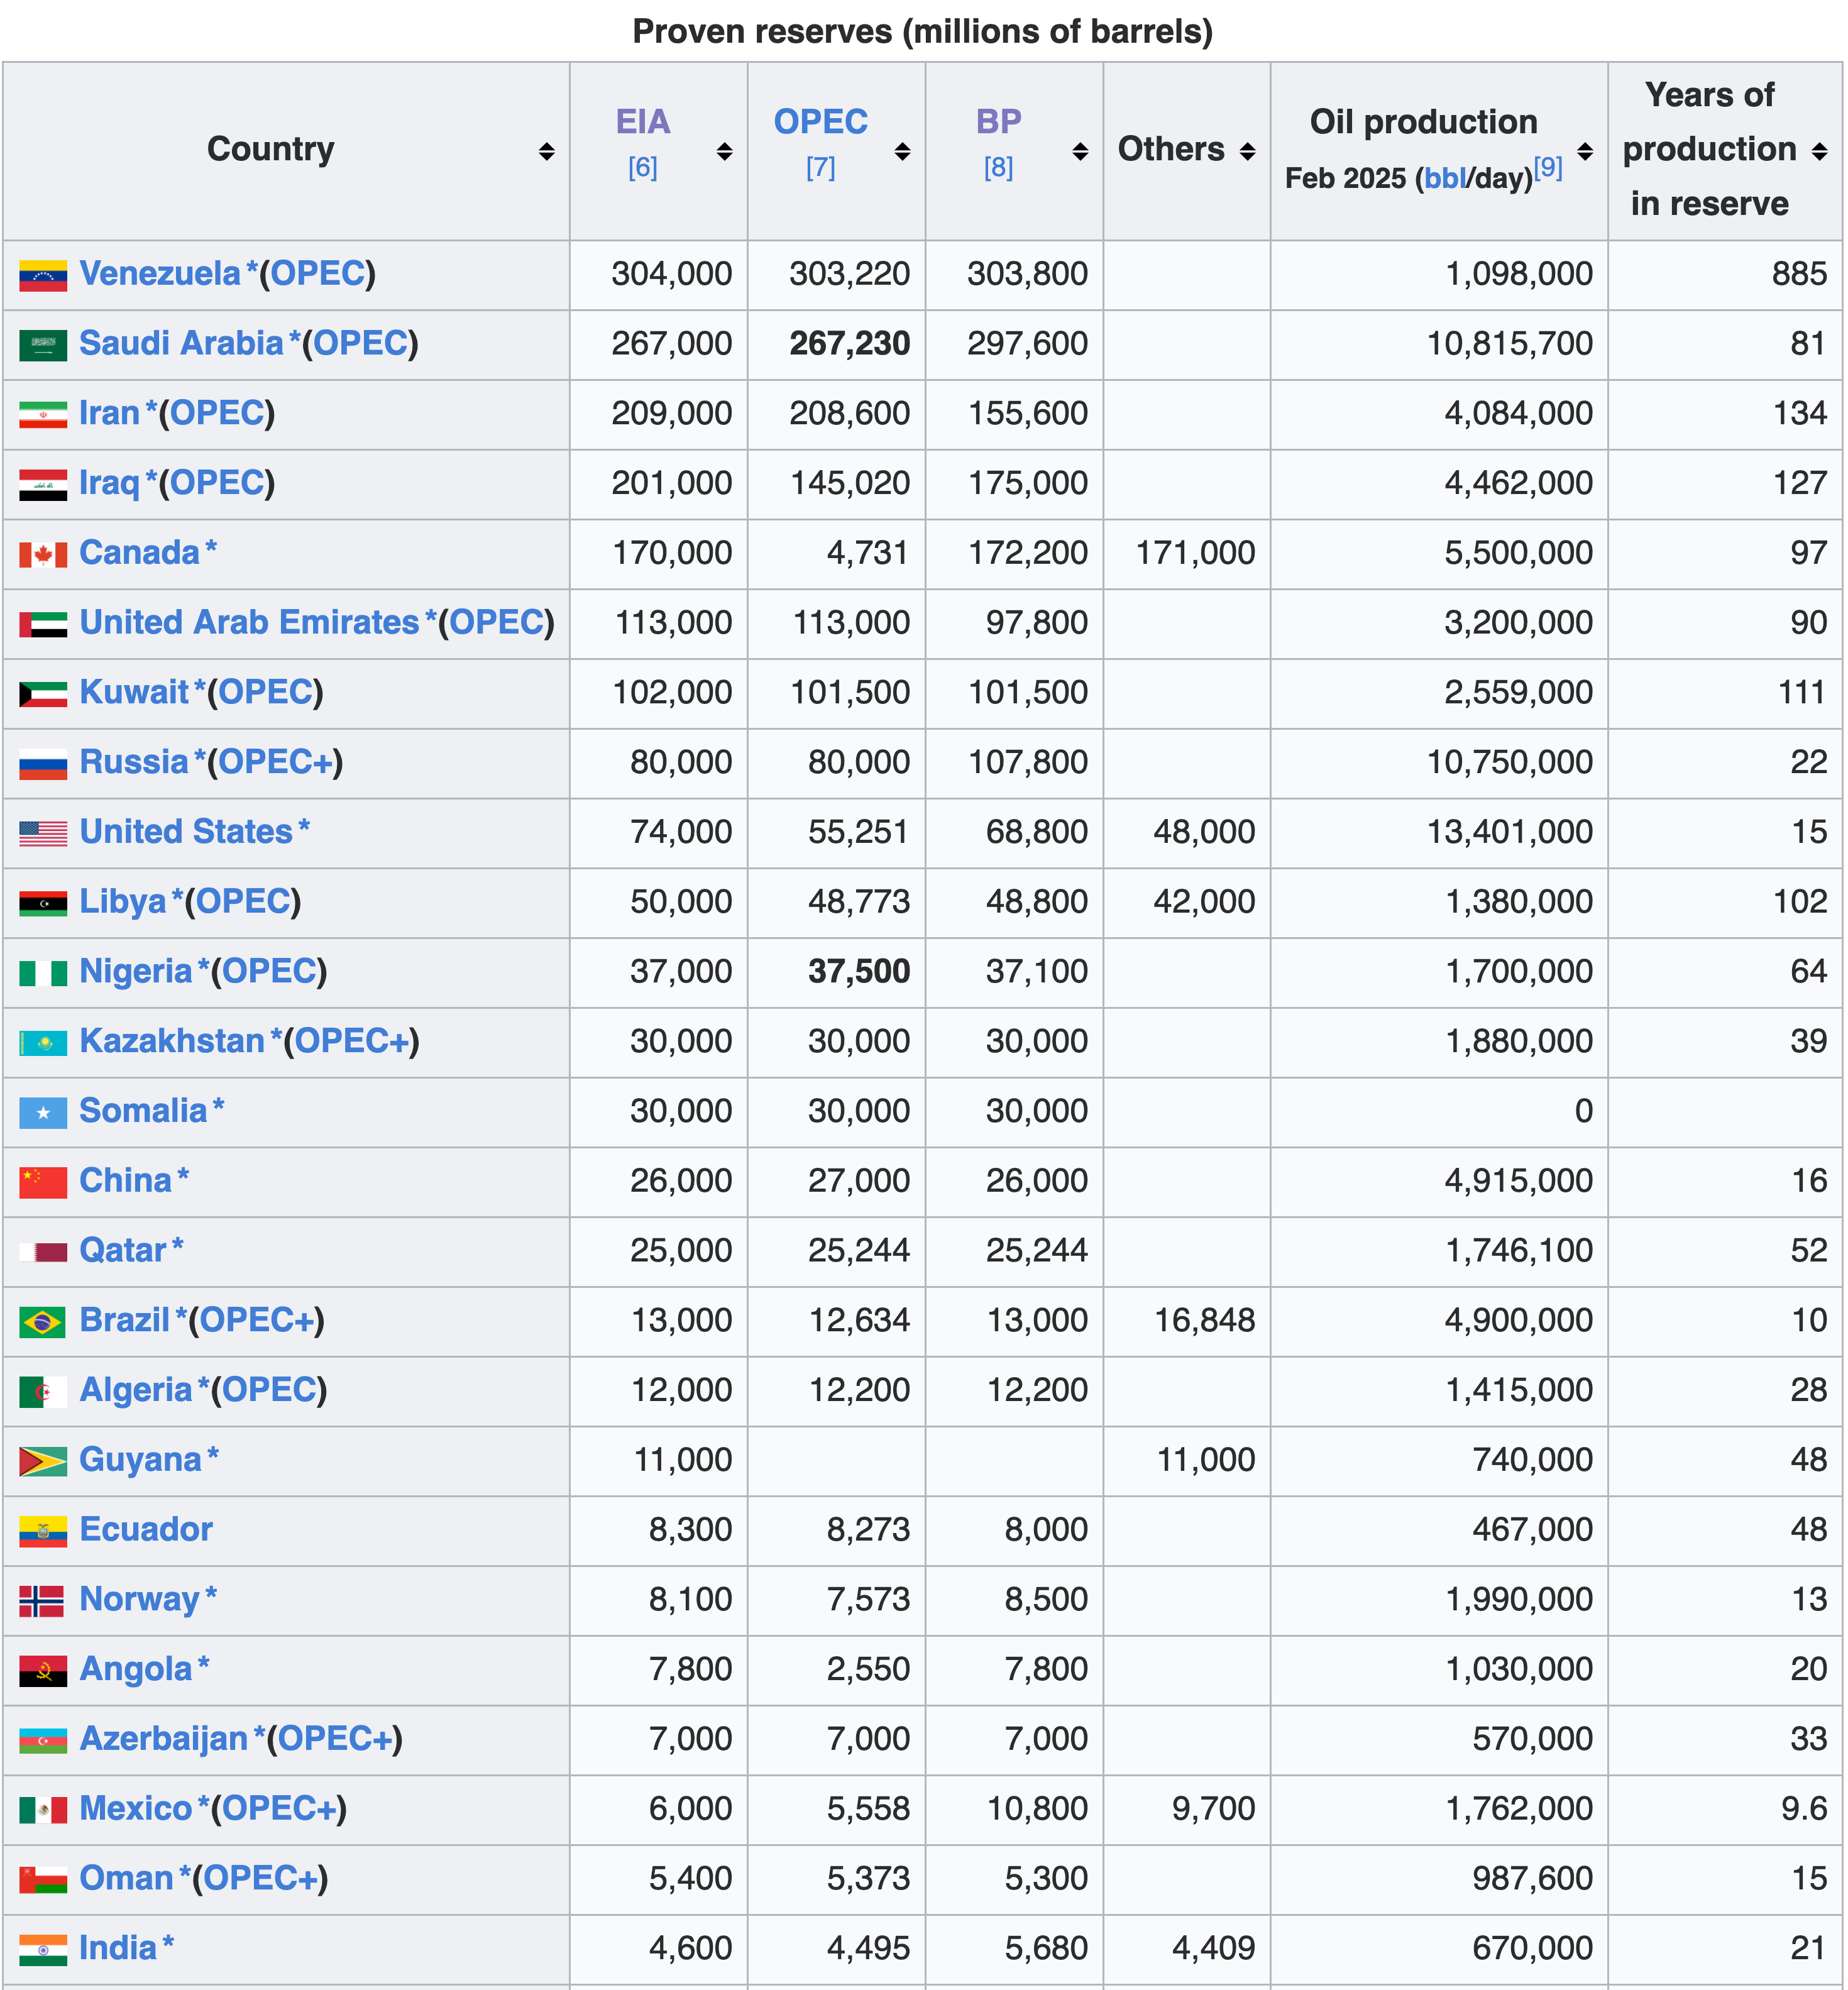This screenshot has width=1848, height=1990.
Task: Open the OPEC+ link beside Russia
Action: pyautogui.click(x=275, y=762)
